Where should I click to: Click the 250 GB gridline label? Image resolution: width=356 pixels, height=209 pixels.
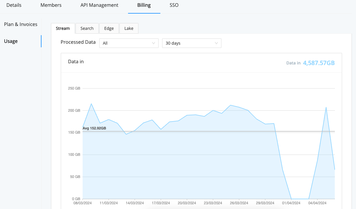click(x=74, y=88)
